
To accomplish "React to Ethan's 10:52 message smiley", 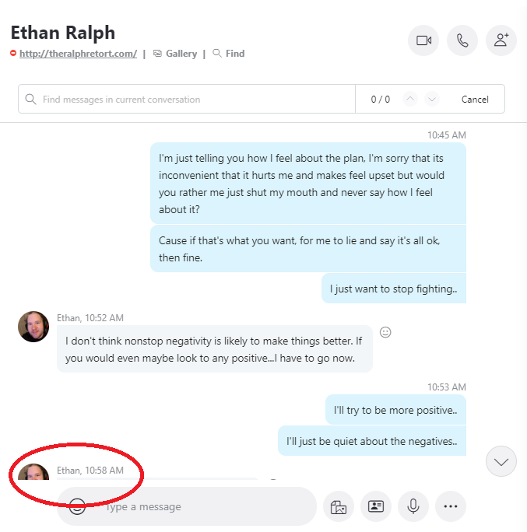I will pos(385,332).
